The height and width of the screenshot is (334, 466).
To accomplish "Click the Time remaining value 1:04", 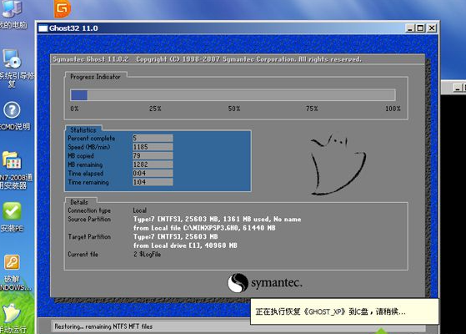I will pos(153,182).
